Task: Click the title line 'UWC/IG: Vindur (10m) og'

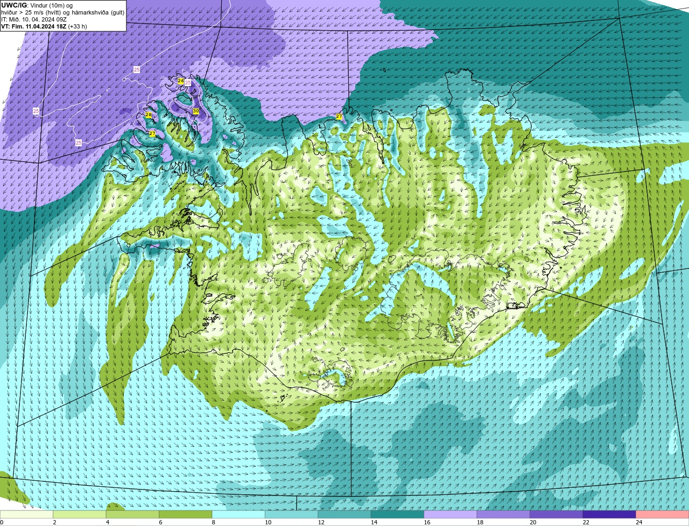Action: [x=37, y=5]
